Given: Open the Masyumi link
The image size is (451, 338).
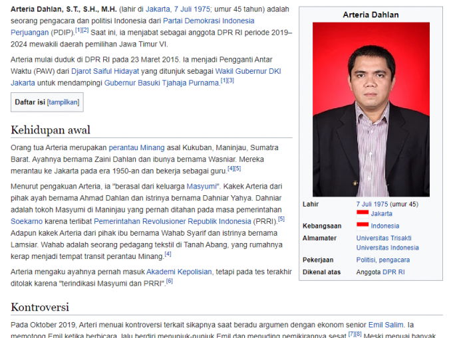Looking at the screenshot, I should coord(202,187).
